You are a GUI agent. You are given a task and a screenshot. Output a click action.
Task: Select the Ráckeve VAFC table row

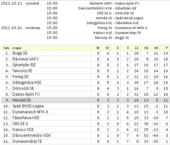[85, 59]
